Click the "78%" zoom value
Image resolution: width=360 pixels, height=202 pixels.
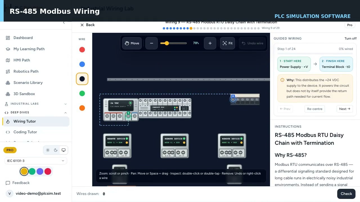[196, 43]
